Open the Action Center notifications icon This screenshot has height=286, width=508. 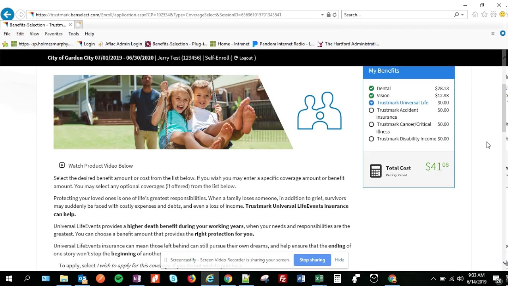coord(497,279)
